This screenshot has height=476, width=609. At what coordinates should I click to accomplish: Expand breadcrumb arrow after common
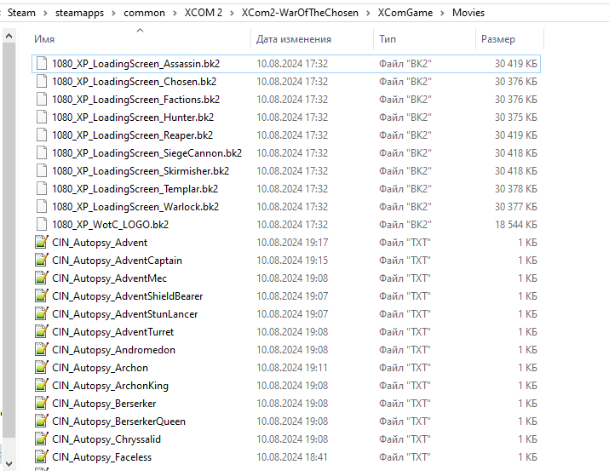pyautogui.click(x=175, y=14)
